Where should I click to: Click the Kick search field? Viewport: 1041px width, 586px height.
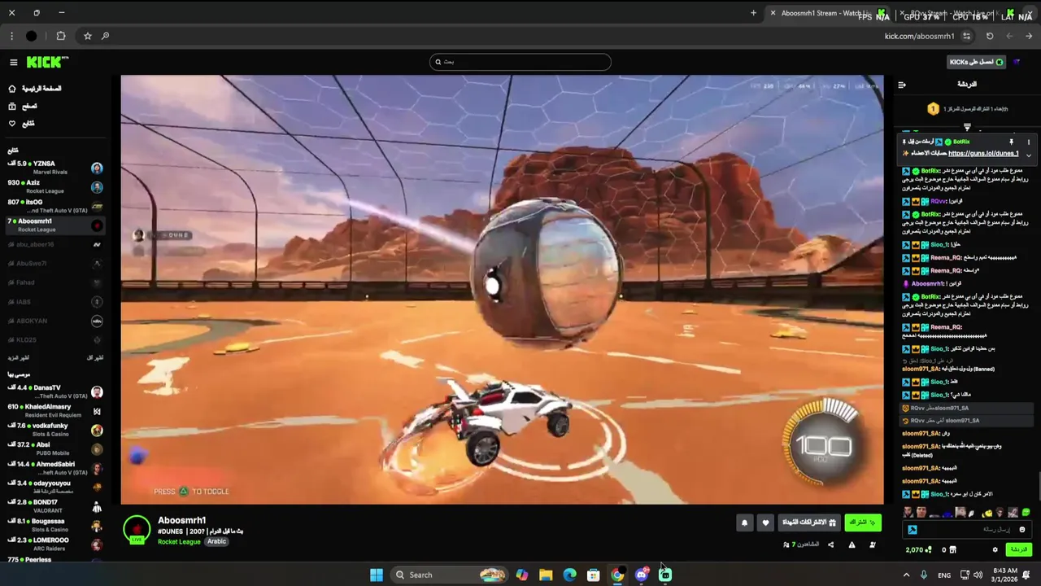click(520, 62)
